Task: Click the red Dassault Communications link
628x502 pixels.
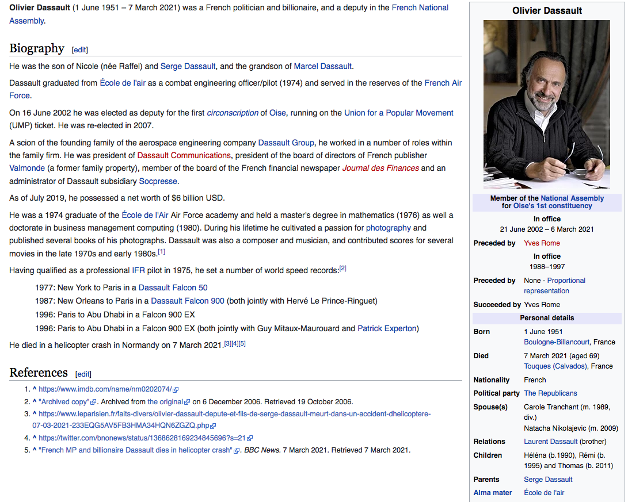Action: (184, 156)
